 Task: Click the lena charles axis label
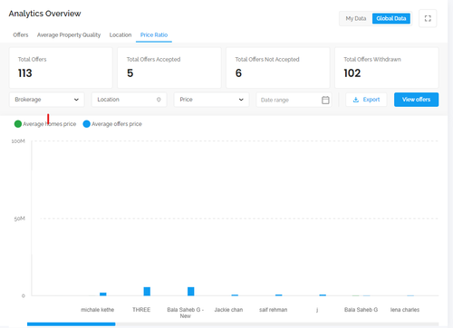point(405,310)
